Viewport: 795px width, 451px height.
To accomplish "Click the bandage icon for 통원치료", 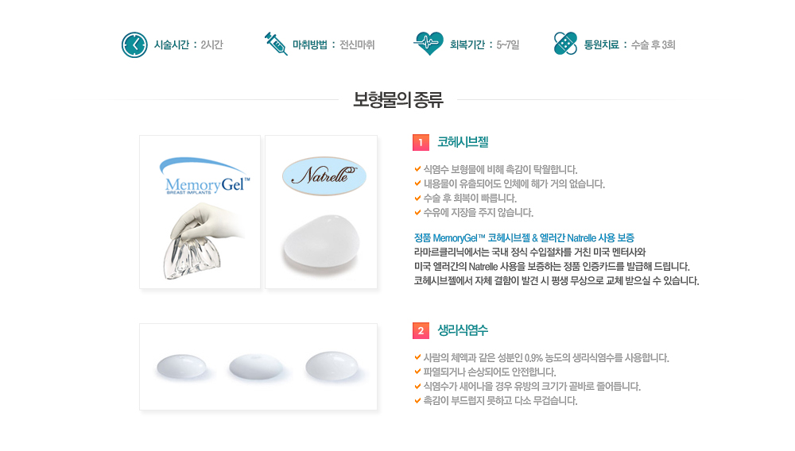I will 565,44.
